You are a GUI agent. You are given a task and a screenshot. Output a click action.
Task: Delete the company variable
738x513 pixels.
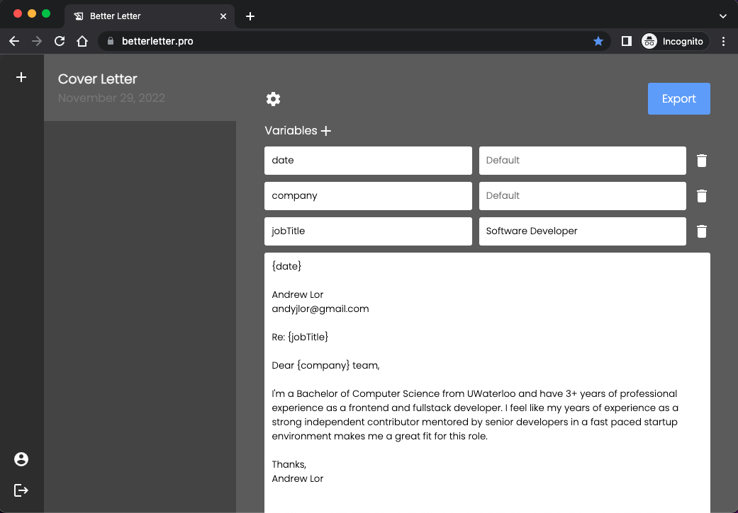coord(701,196)
